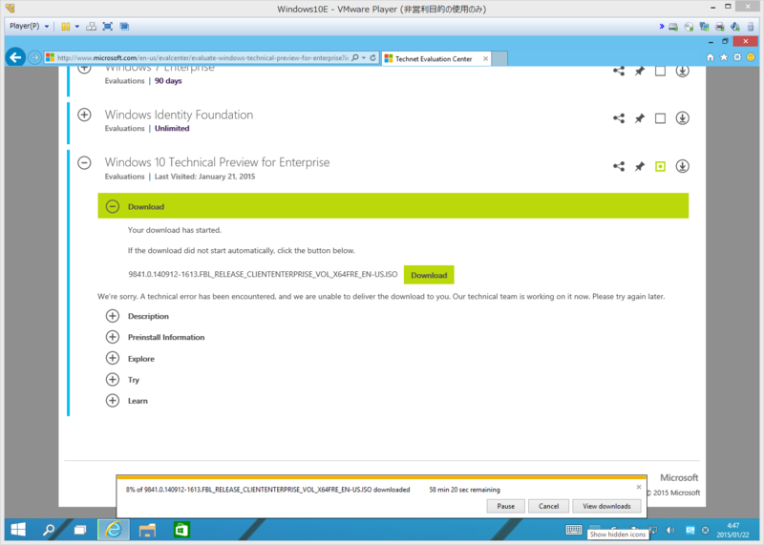This screenshot has width=764, height=545.
Task: Share the Windows 10 Technical Preview entry
Action: click(x=619, y=167)
